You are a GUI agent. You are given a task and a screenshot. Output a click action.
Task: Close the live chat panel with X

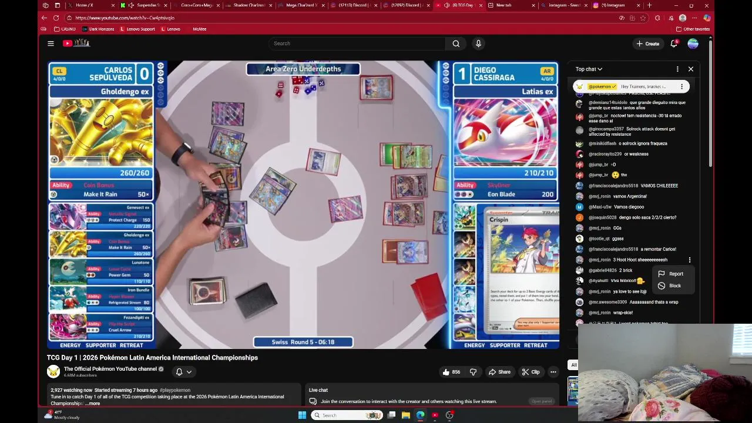[691, 69]
